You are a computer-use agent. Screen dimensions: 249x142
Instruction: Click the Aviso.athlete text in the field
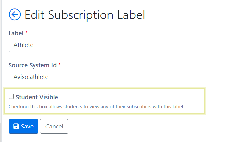[x=31, y=77]
